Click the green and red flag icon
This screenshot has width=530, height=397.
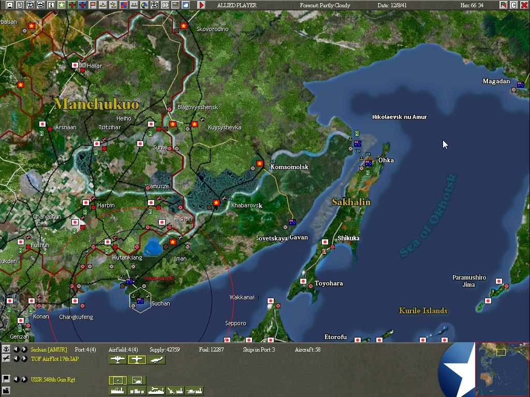[x=503, y=5]
